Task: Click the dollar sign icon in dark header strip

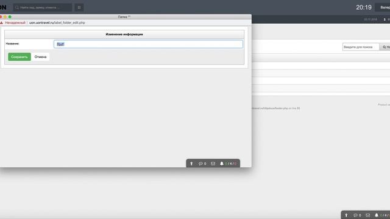Action: [x=385, y=19]
